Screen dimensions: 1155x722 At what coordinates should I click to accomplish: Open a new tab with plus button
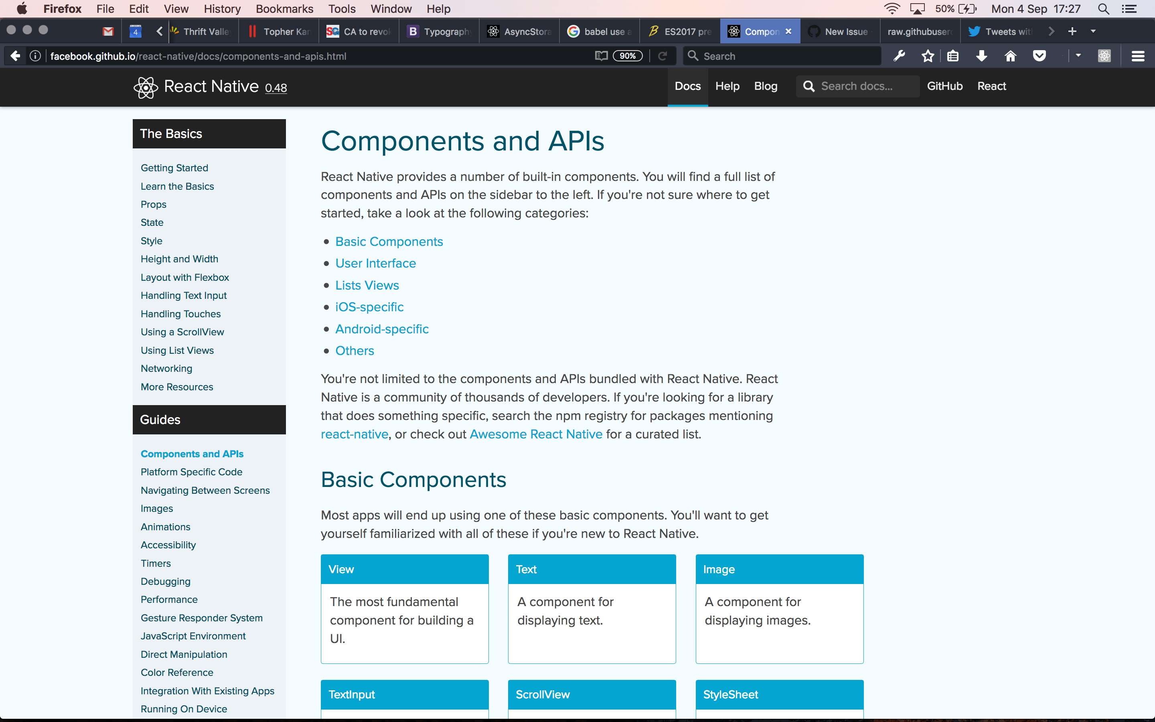(x=1072, y=32)
